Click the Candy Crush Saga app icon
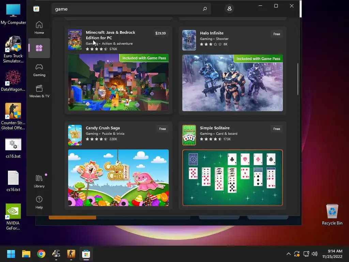 pos(75,135)
